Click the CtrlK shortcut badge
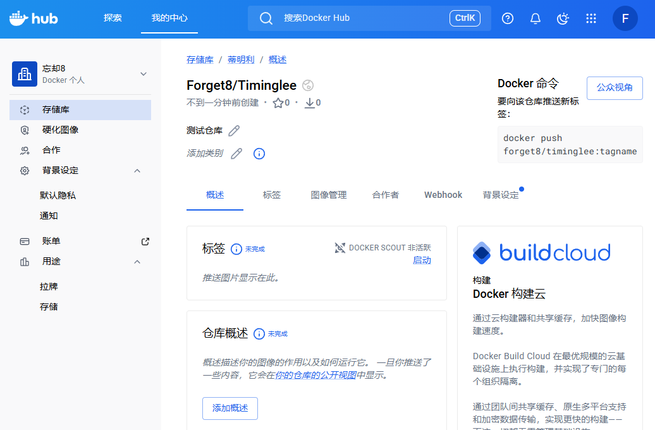The height and width of the screenshot is (430, 655). 465,18
